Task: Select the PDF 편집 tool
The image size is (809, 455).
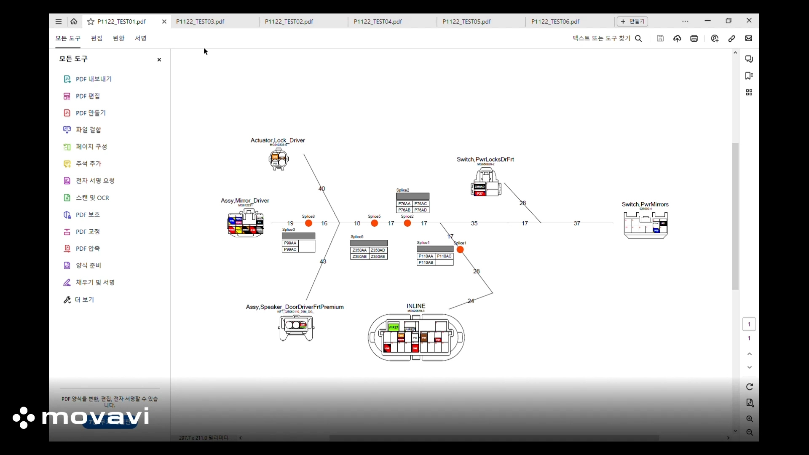Action: coord(88,96)
